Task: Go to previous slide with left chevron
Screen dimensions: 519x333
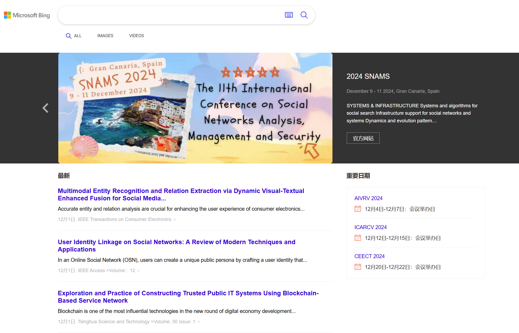Action: [x=45, y=108]
